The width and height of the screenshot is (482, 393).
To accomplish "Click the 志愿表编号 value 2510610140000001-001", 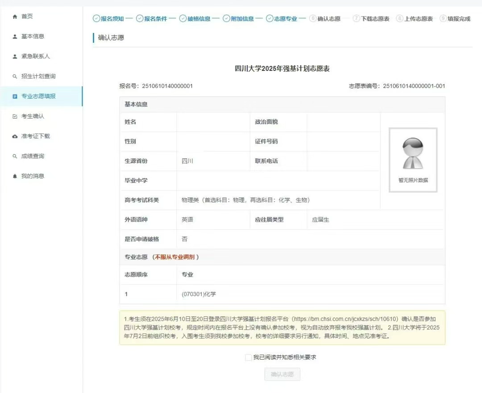I will tap(414, 86).
